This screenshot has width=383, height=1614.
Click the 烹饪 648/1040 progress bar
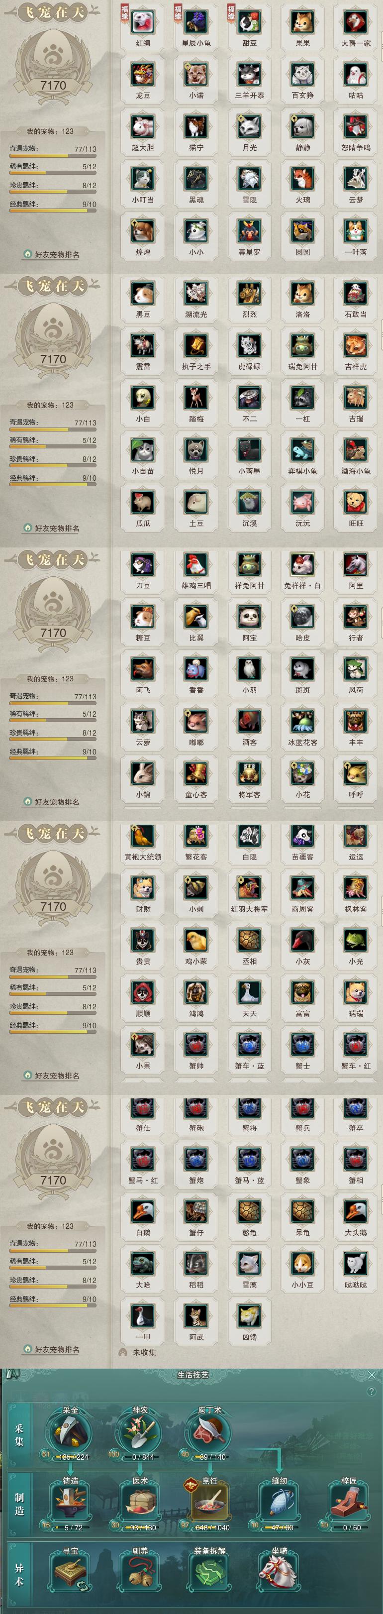pyautogui.click(x=213, y=1527)
